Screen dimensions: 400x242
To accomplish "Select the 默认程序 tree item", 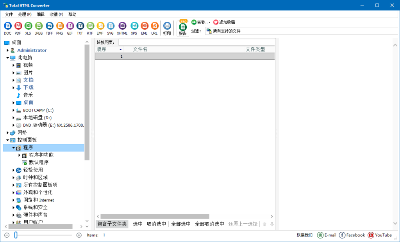I will (39, 163).
